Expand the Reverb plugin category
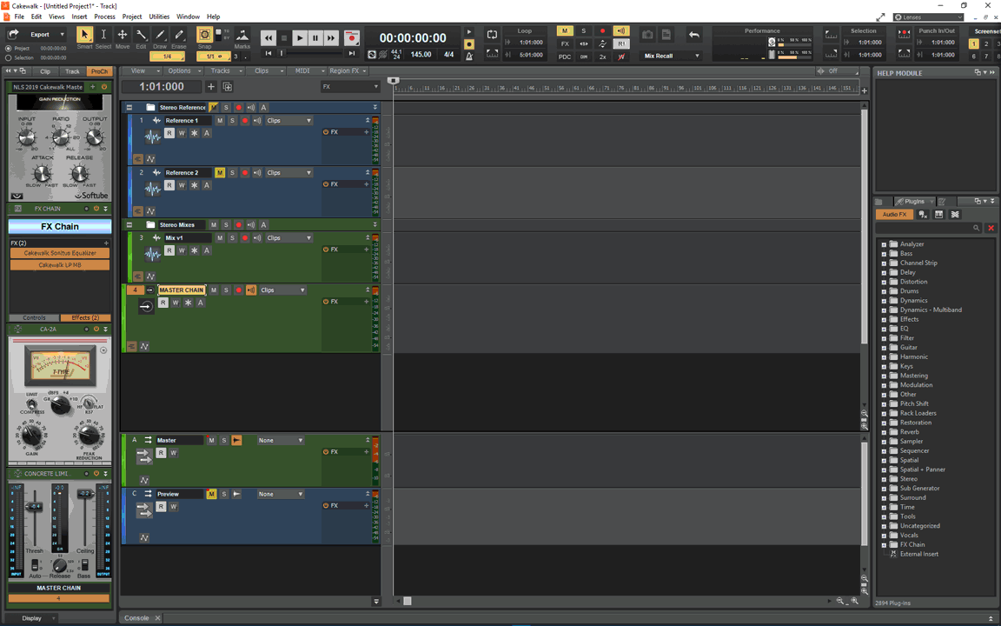Image resolution: width=1001 pixels, height=626 pixels. tap(885, 432)
